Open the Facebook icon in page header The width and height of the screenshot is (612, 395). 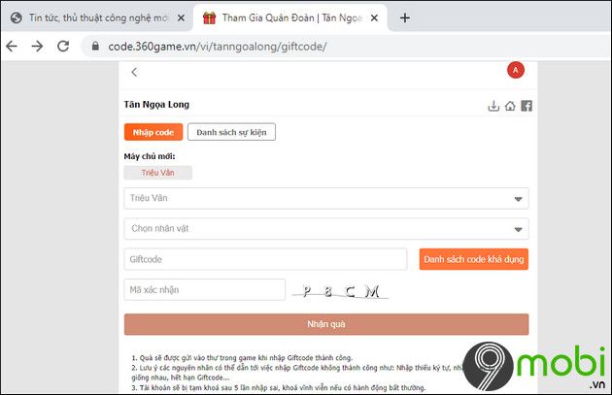pyautogui.click(x=527, y=106)
